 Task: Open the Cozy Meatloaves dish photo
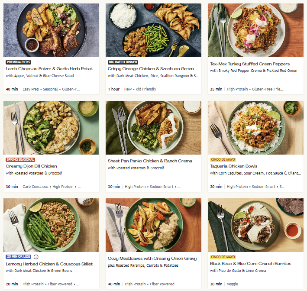153,225
